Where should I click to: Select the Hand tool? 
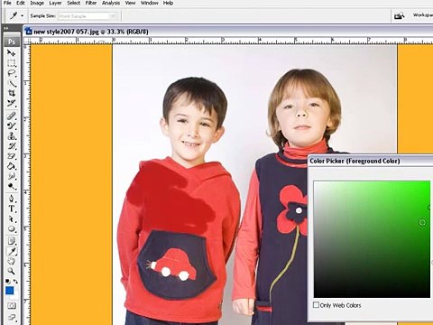click(12, 261)
